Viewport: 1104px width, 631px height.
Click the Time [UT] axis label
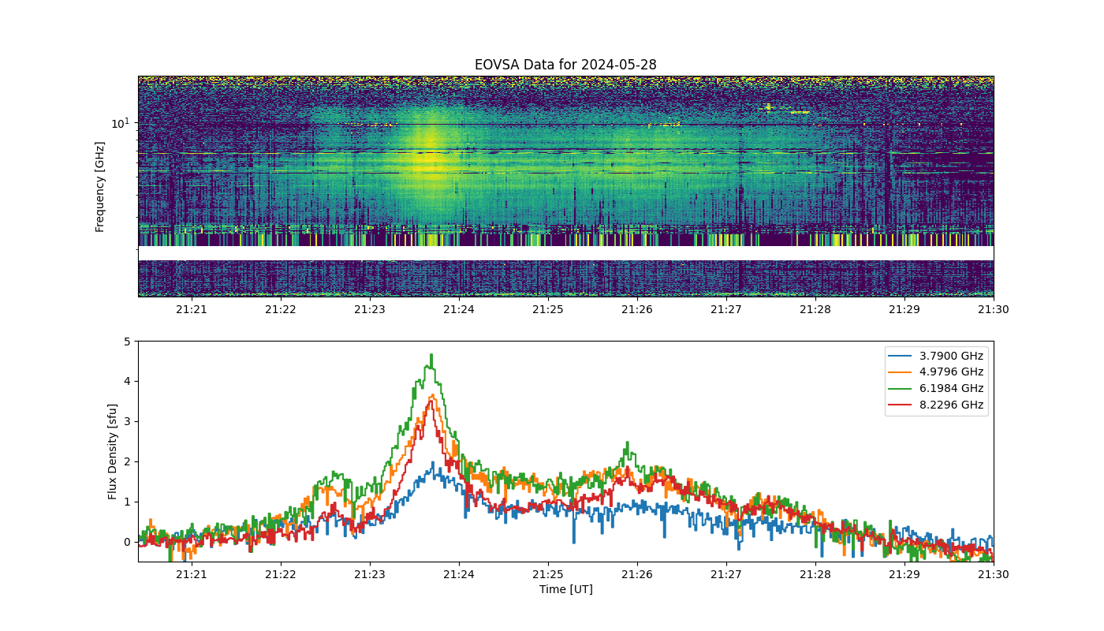[565, 589]
